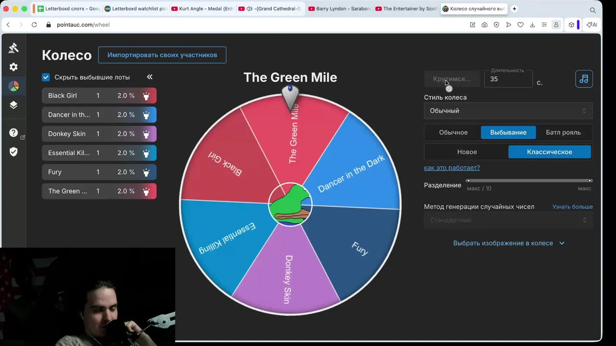The height and width of the screenshot is (346, 616).
Task: Switch to 'Kurt Angle - Medal' tab
Action: (202, 9)
